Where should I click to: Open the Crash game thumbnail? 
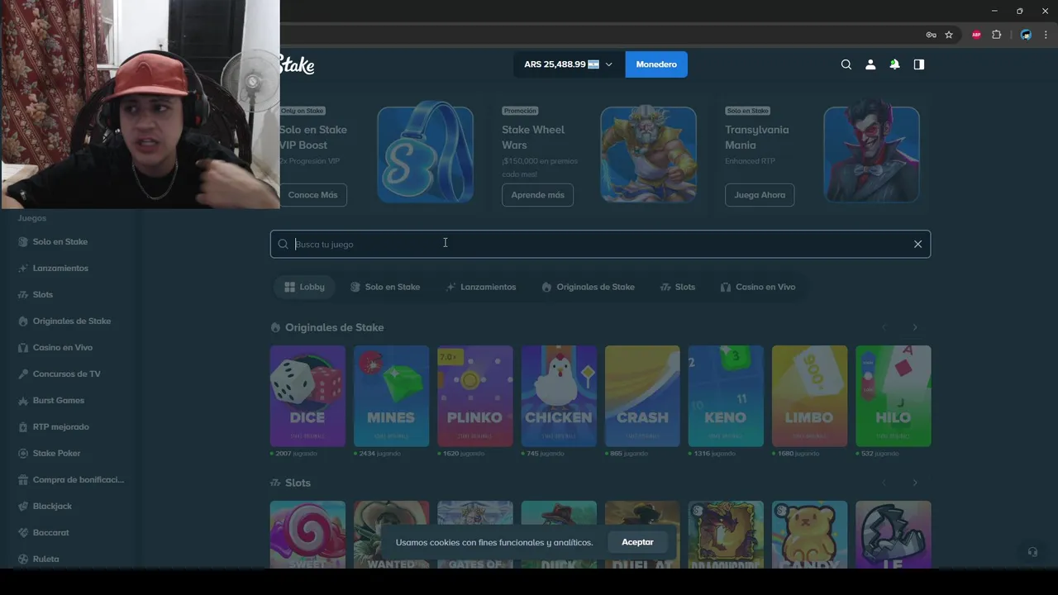tap(642, 396)
